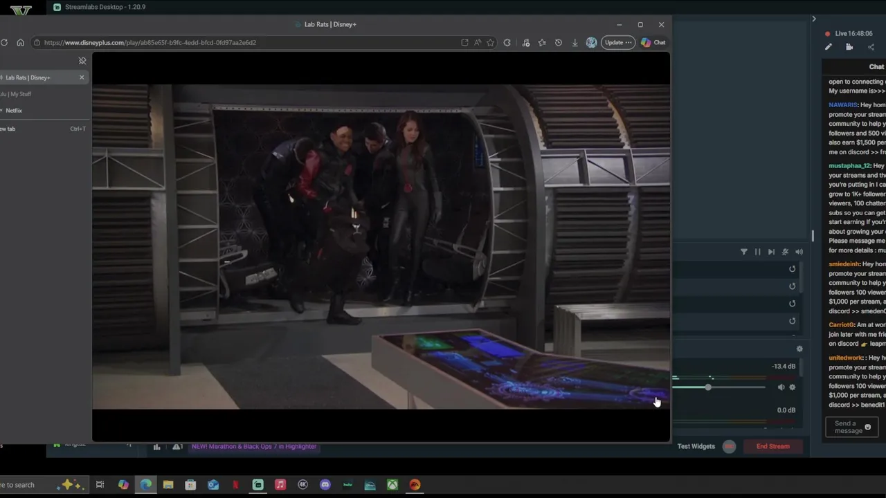Open Outlook from the taskbar
This screenshot has width=886, height=498.
point(213,485)
